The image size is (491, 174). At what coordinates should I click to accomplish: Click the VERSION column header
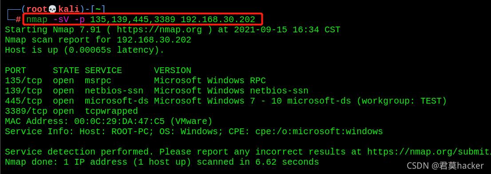[173, 70]
